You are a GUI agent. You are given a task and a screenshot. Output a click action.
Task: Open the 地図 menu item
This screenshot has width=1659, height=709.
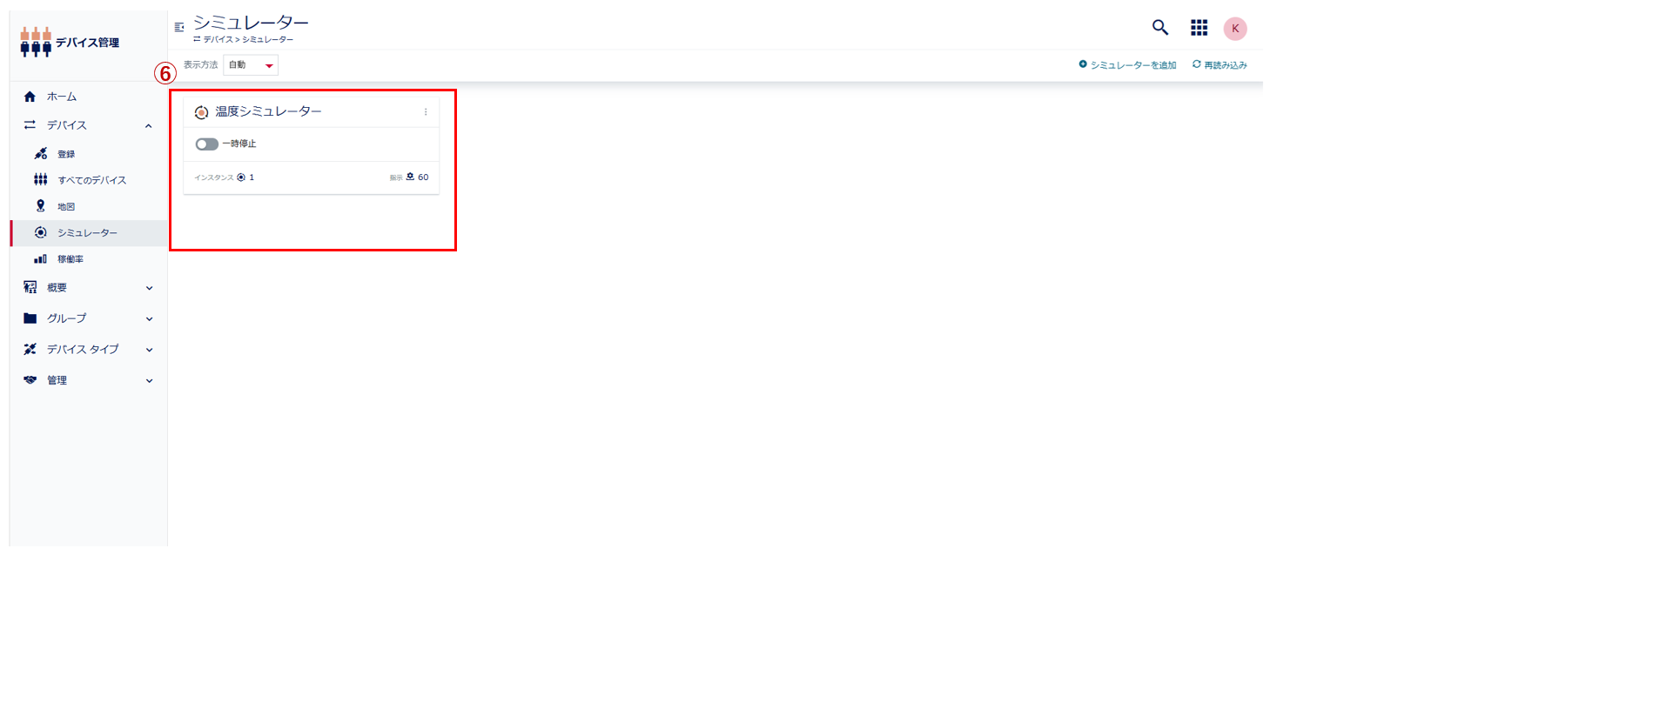[66, 207]
